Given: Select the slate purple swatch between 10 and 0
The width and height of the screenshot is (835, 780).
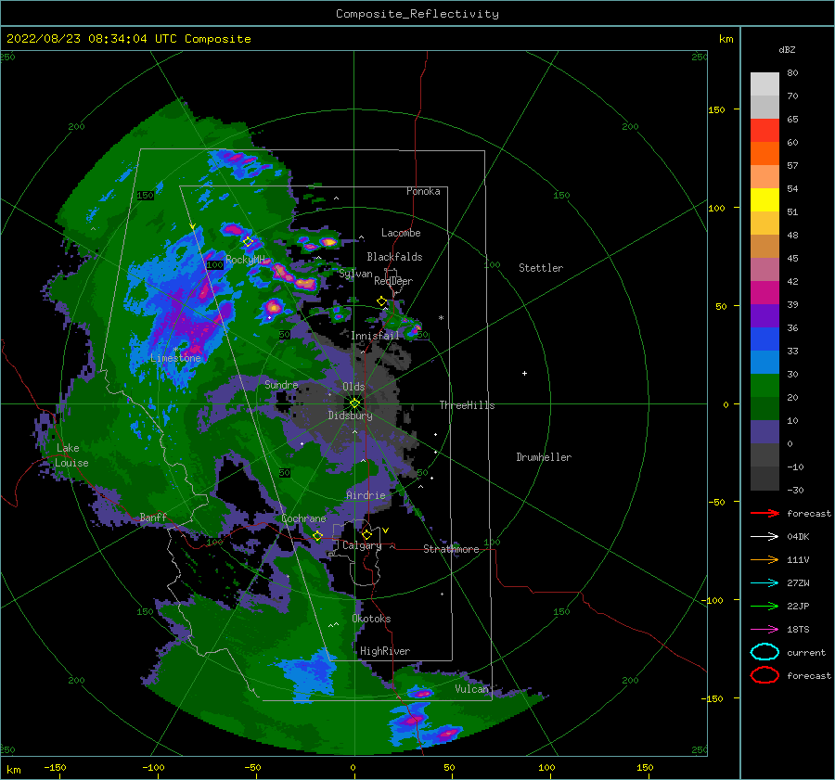Looking at the screenshot, I should pyautogui.click(x=764, y=431).
